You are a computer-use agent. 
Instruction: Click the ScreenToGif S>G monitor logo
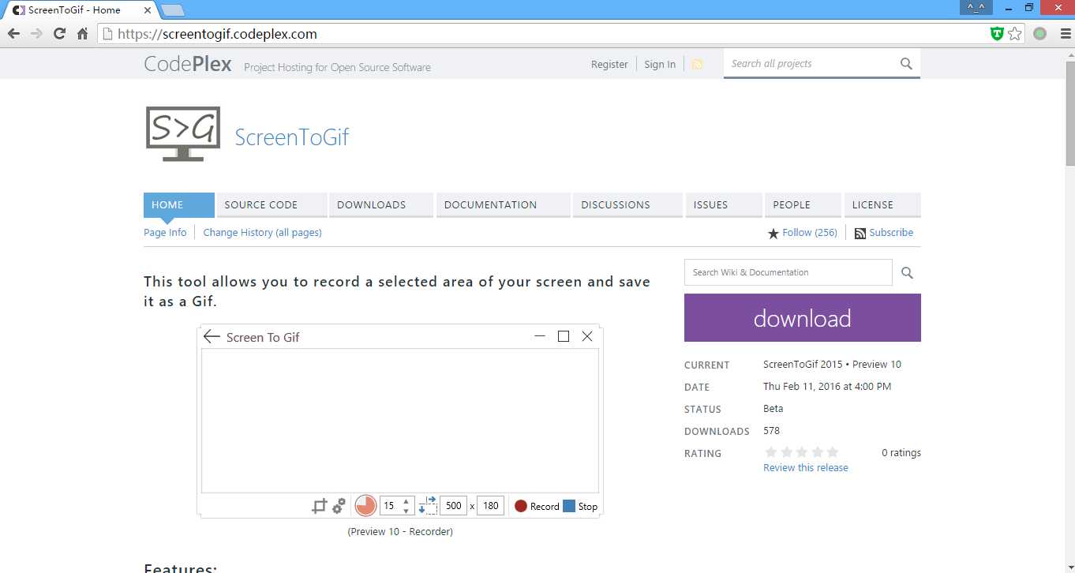click(x=183, y=134)
